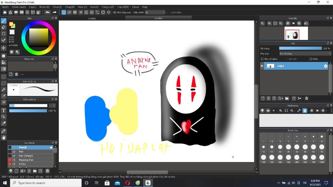Show hidden system tray icons
333x187 pixels.
(278, 183)
